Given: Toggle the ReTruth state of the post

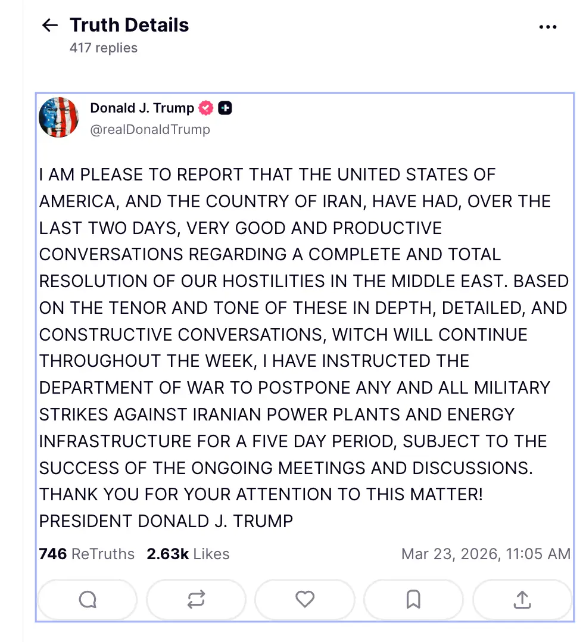Looking at the screenshot, I should pos(196,600).
